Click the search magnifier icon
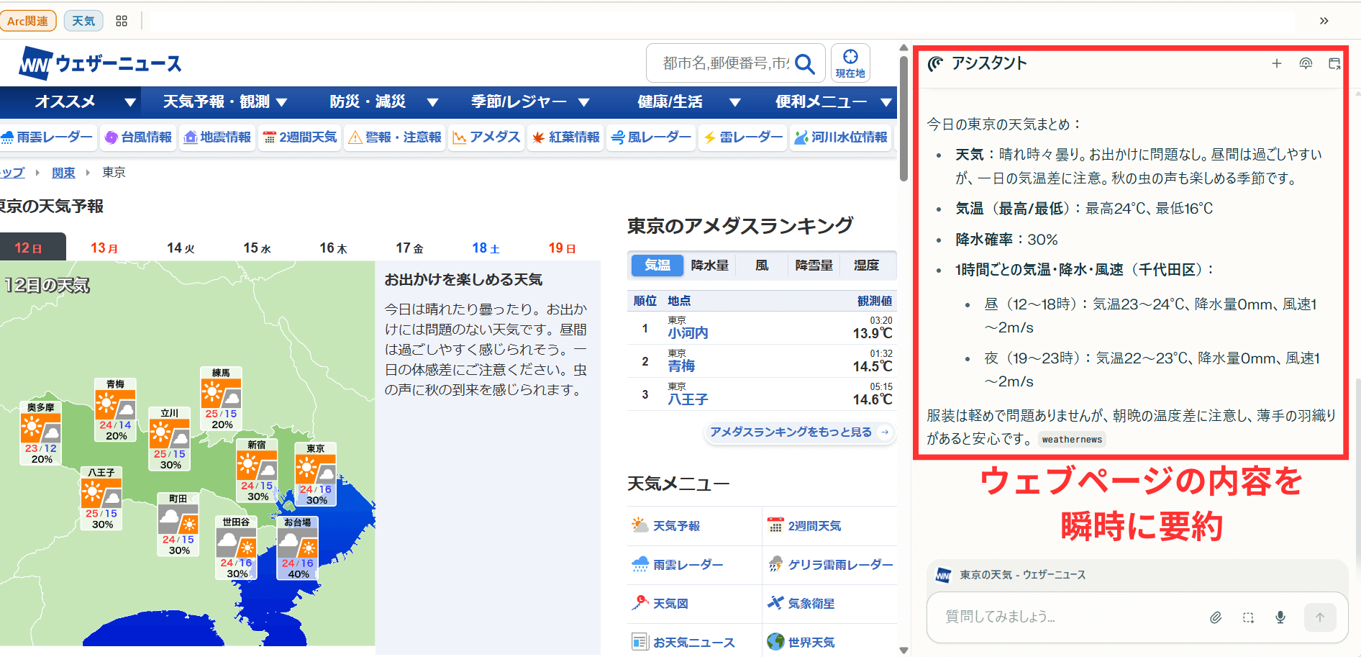Screen dimensions: 1361x657 point(805,64)
